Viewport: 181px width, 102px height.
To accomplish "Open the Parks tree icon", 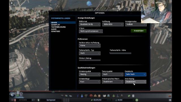I will (114, 96).
